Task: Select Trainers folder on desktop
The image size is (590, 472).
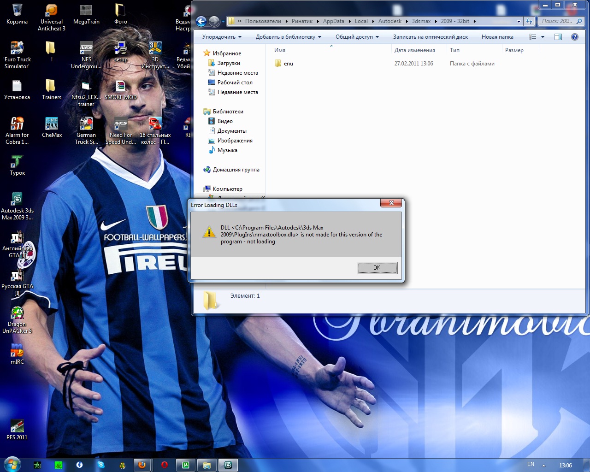Action: click(x=52, y=90)
